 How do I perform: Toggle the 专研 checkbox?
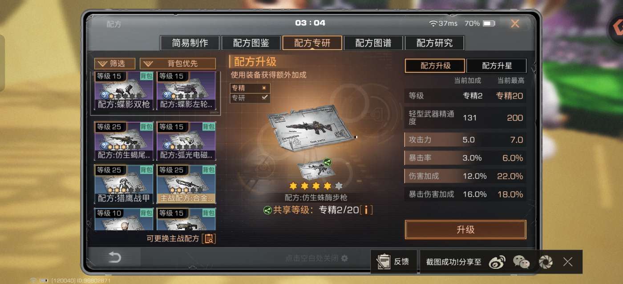[x=264, y=98]
